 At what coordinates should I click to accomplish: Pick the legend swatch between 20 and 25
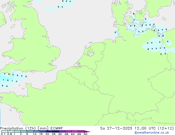[x=49, y=132]
